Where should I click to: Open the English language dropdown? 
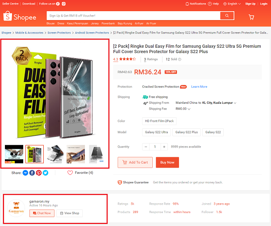click(232, 4)
